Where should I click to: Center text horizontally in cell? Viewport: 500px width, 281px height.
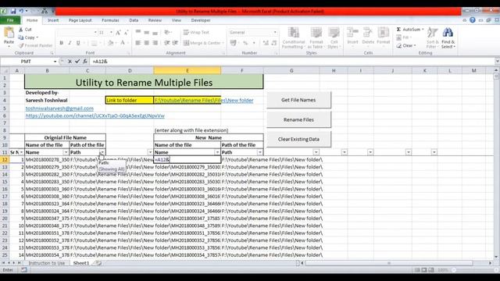tap(146, 43)
